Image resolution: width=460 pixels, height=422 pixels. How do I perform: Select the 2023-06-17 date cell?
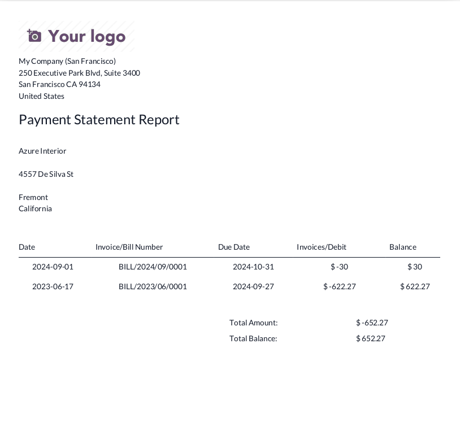(53, 286)
